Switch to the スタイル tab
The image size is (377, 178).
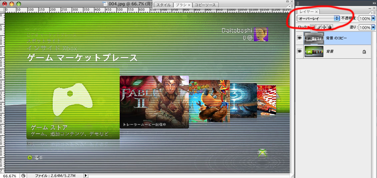click(x=164, y=5)
